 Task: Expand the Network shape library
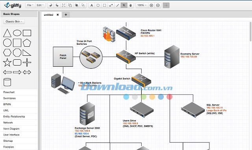click(x=19, y=123)
